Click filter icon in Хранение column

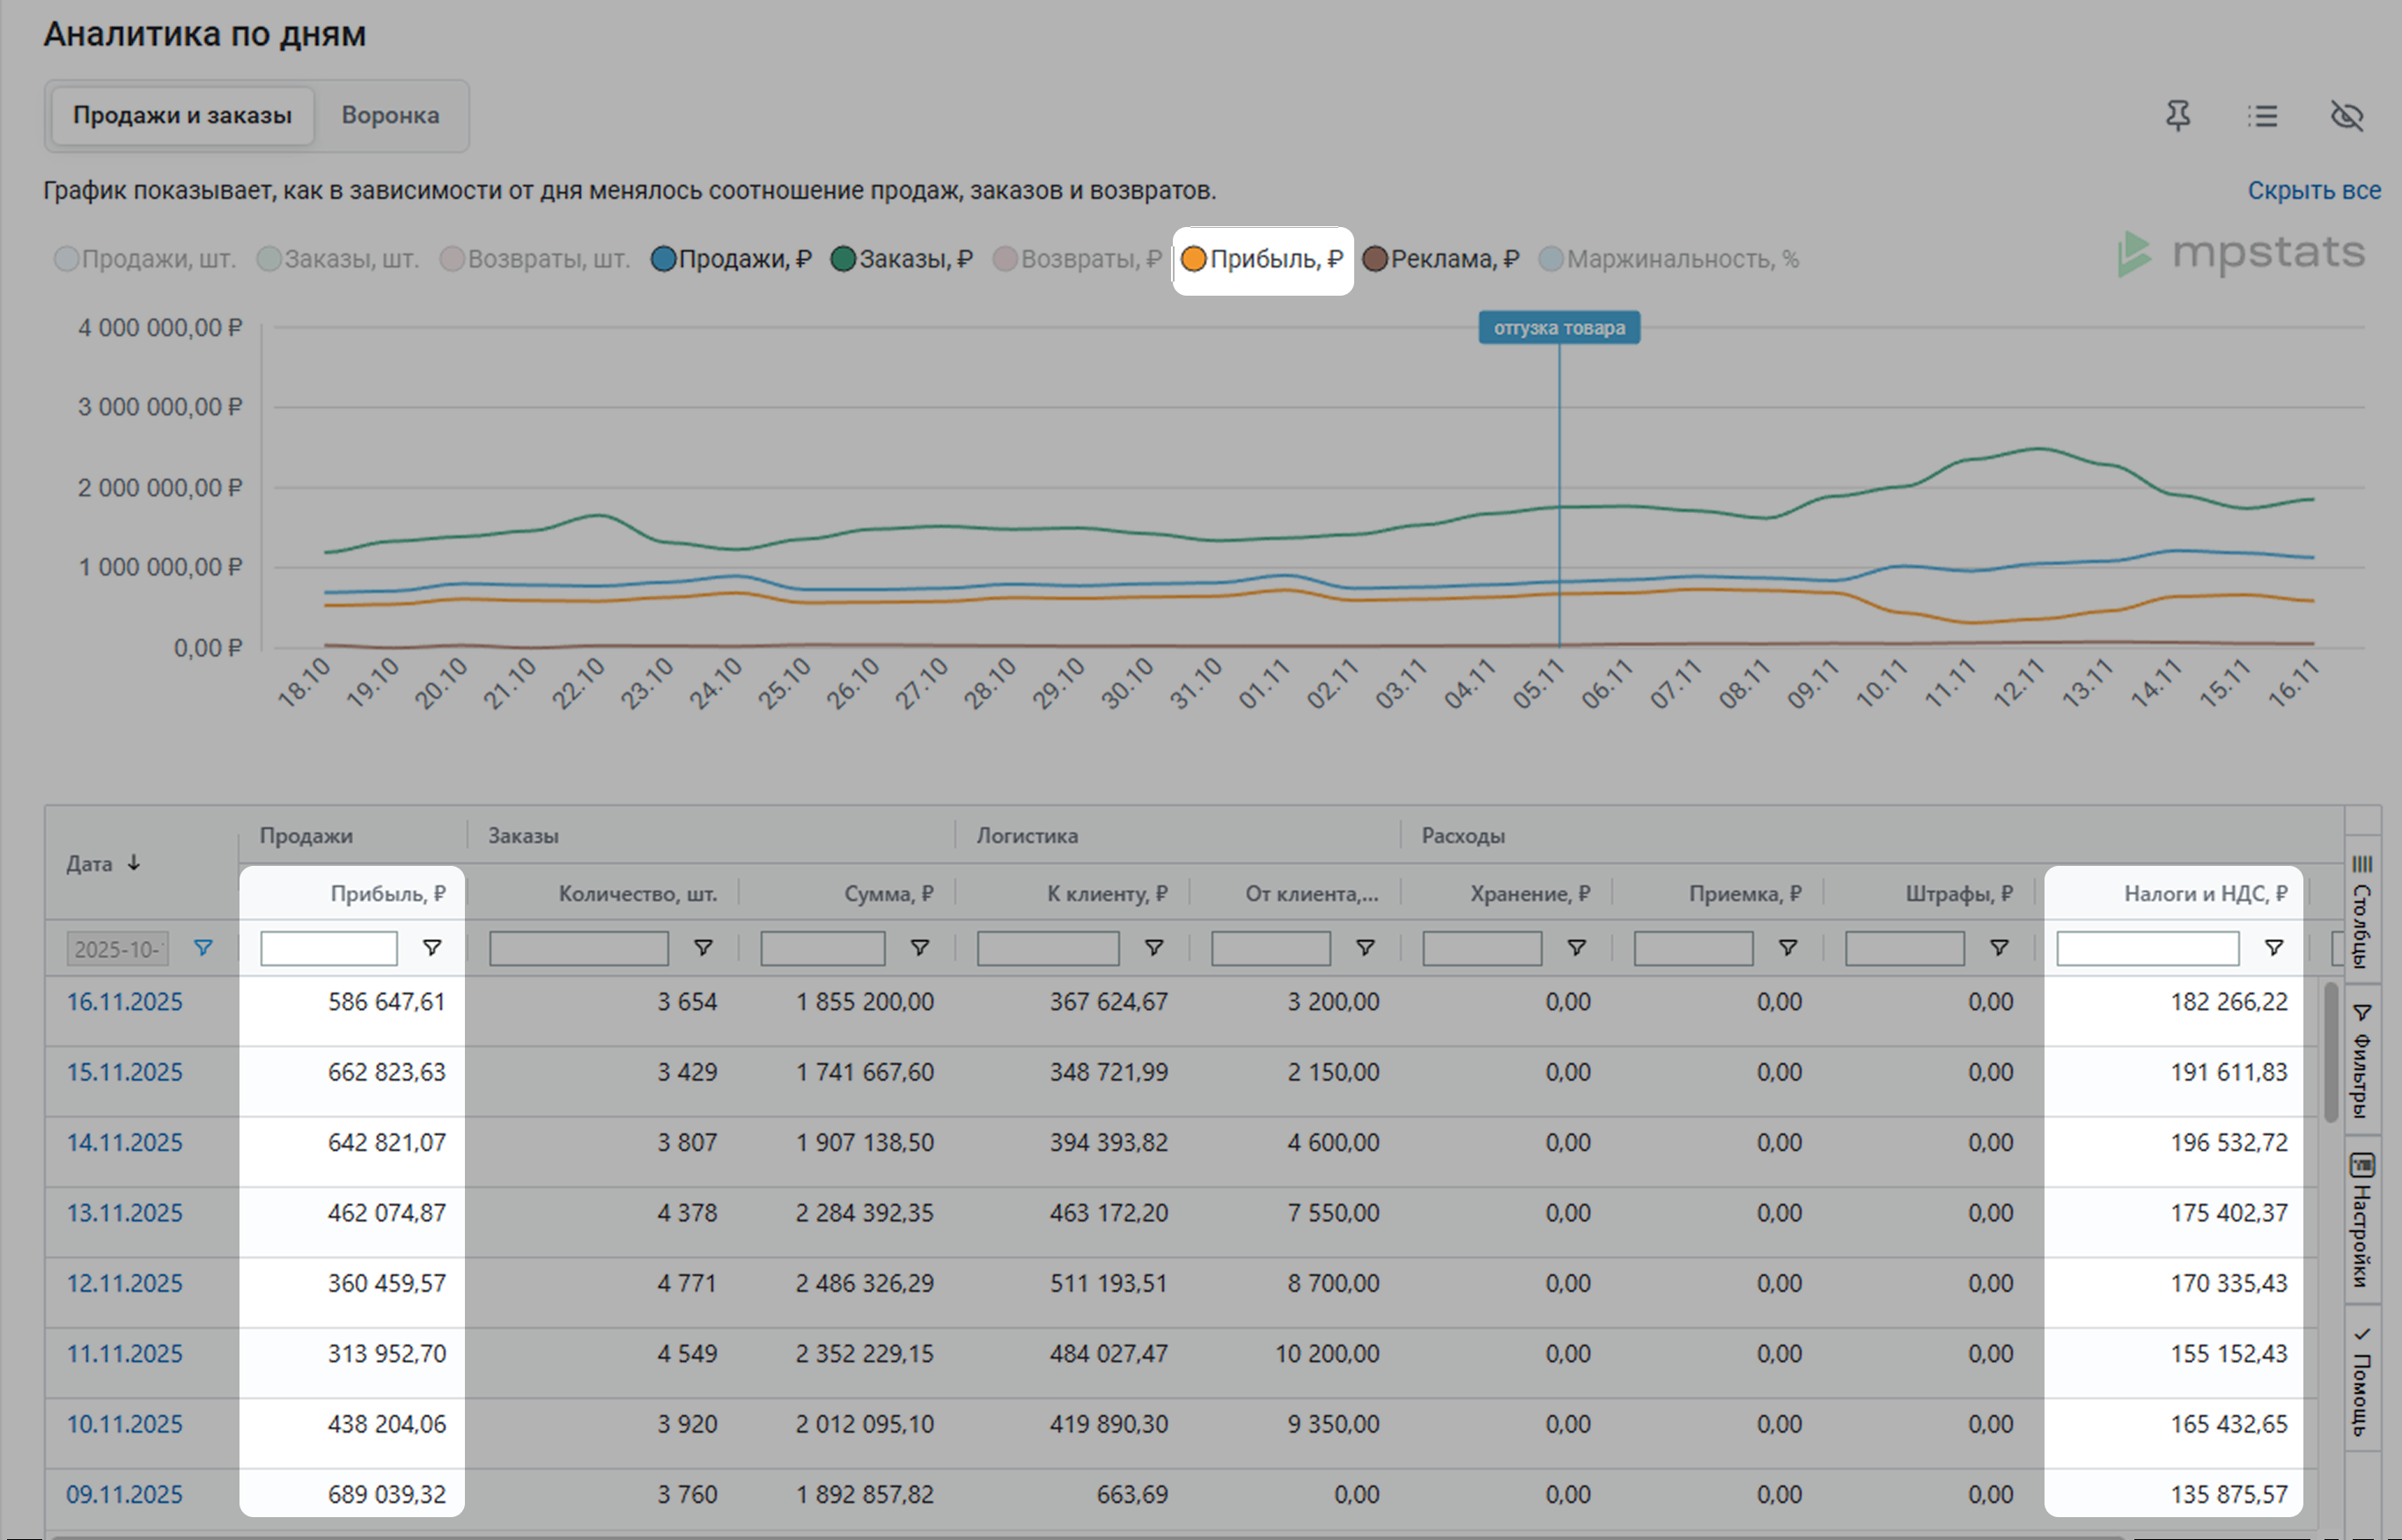1576,947
